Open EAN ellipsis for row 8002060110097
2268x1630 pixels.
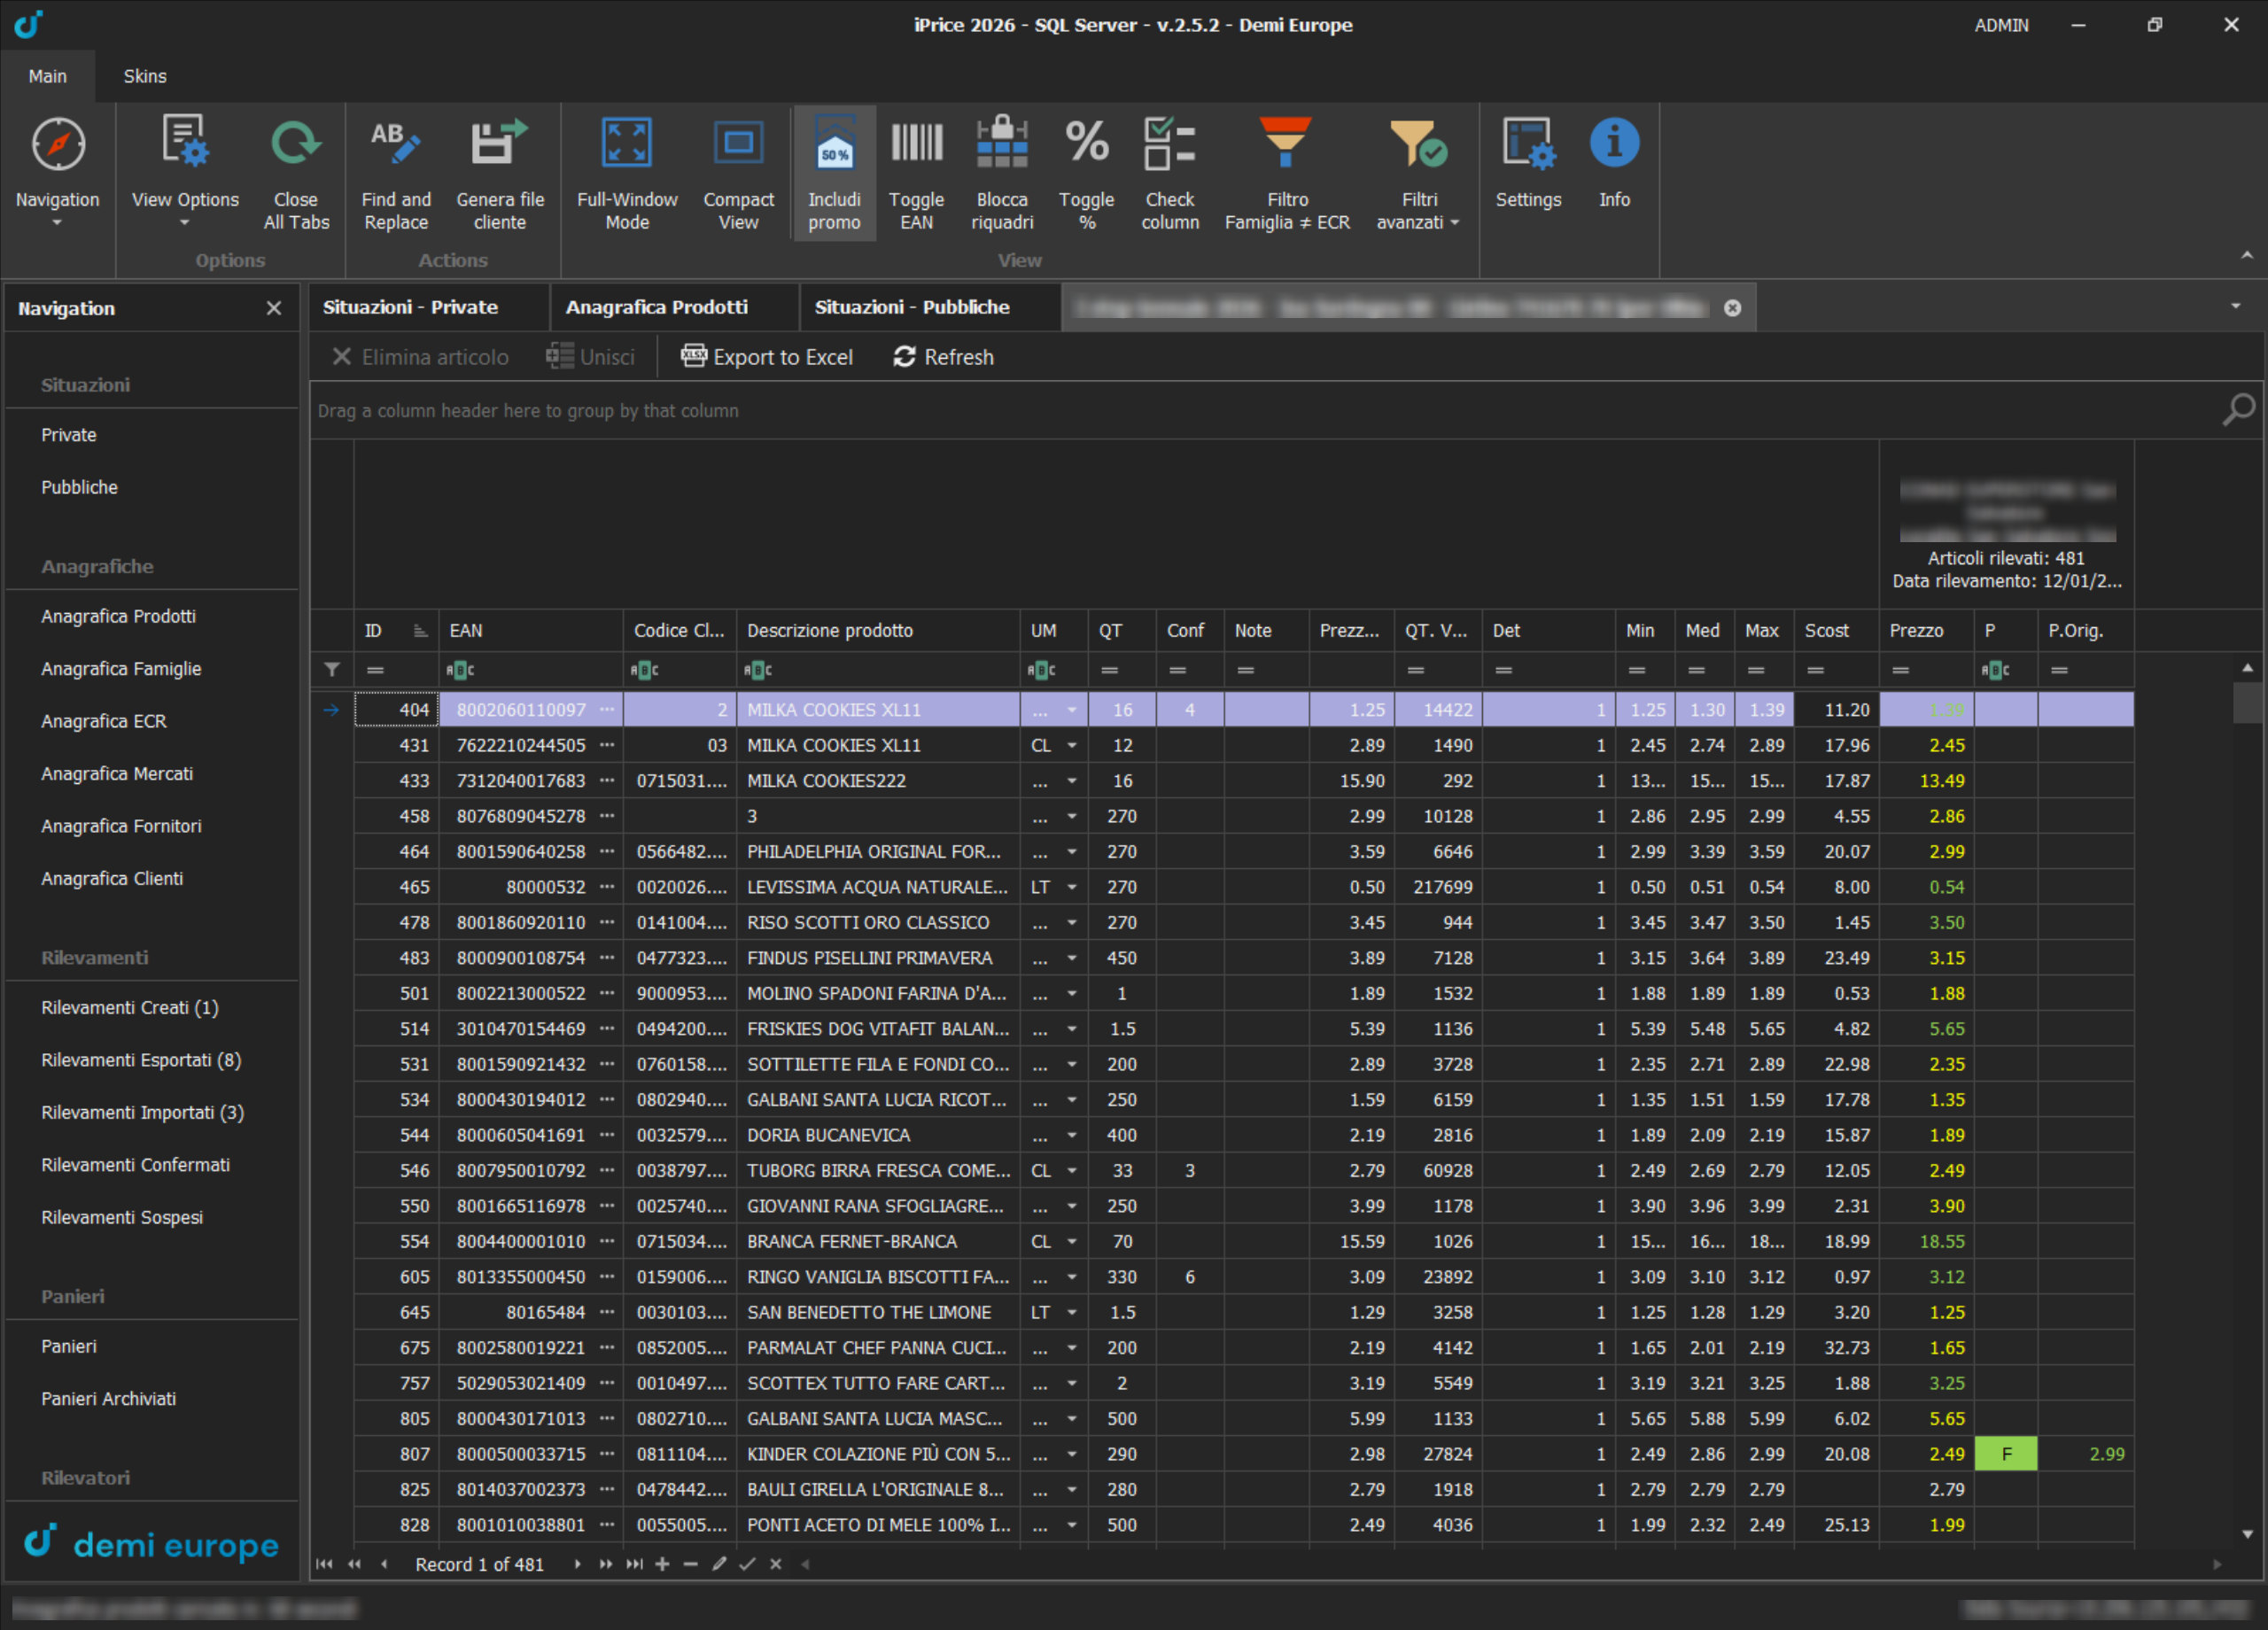(x=606, y=709)
